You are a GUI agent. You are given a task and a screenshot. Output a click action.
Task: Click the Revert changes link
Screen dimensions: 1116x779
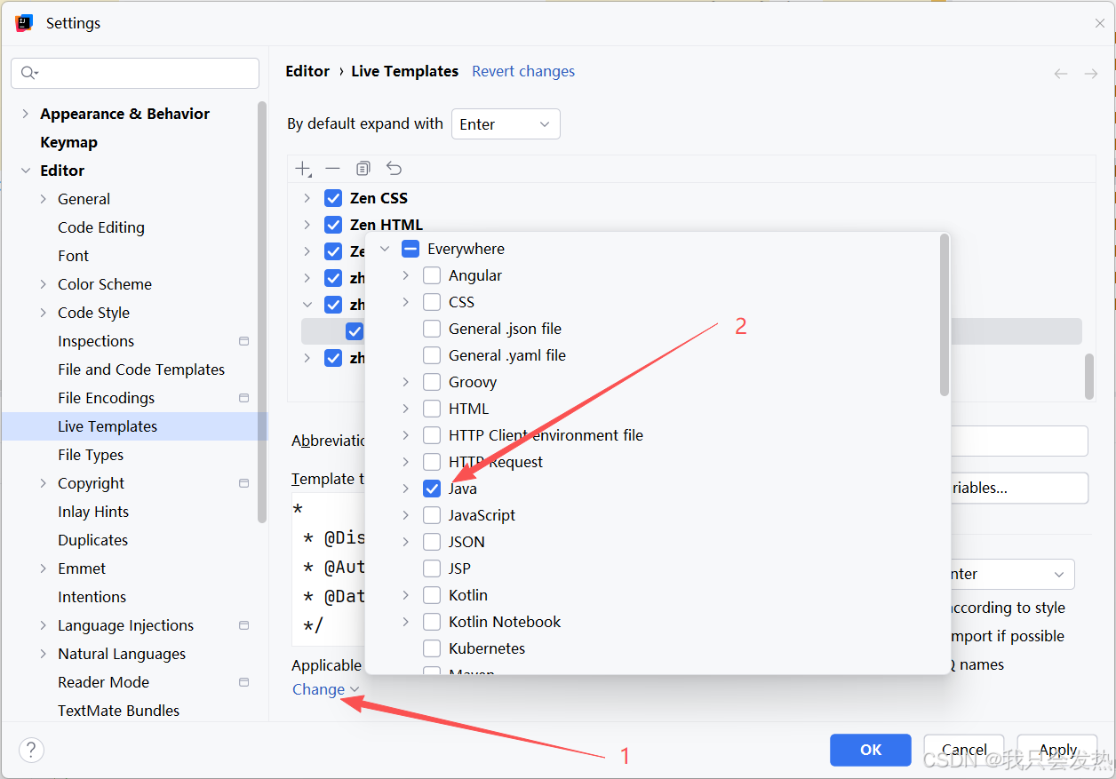pos(523,71)
